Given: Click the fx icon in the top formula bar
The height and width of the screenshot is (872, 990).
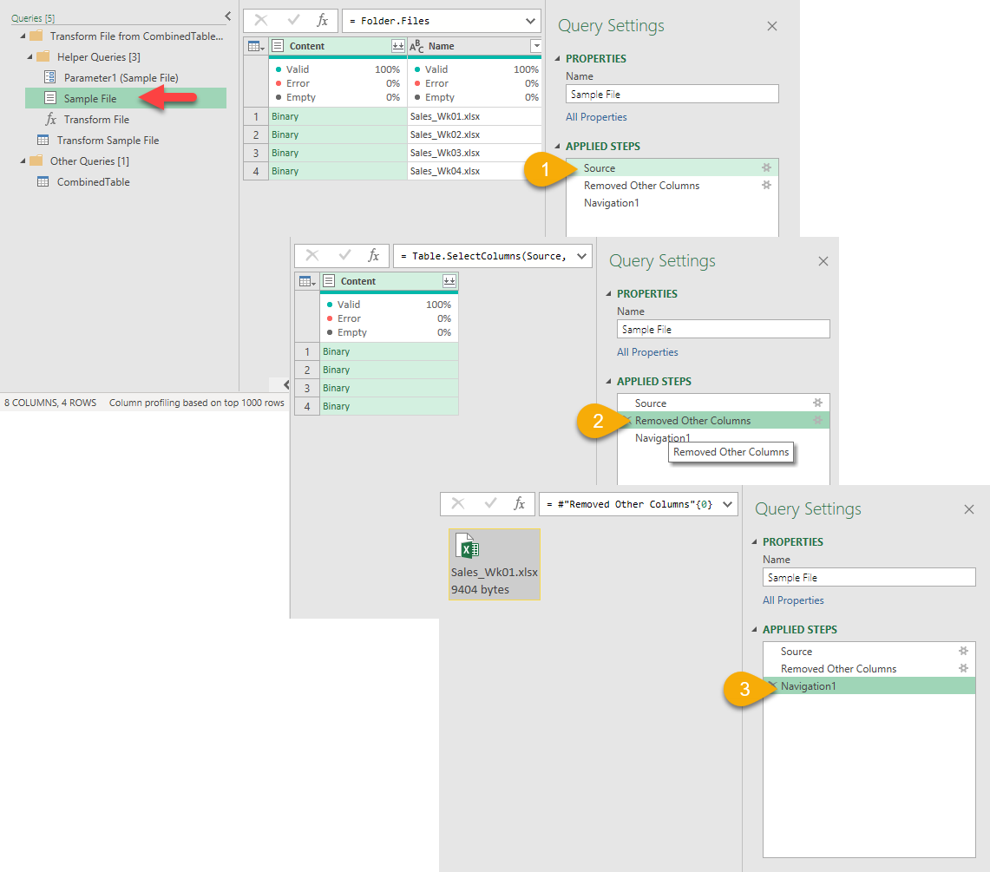Looking at the screenshot, I should click(x=322, y=21).
